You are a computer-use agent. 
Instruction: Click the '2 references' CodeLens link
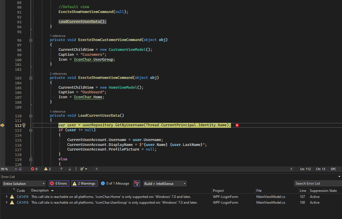click(x=58, y=74)
